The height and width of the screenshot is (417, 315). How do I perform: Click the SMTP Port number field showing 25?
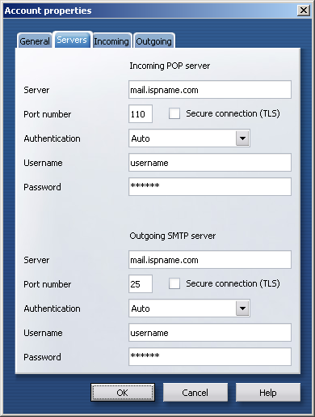[x=141, y=284]
